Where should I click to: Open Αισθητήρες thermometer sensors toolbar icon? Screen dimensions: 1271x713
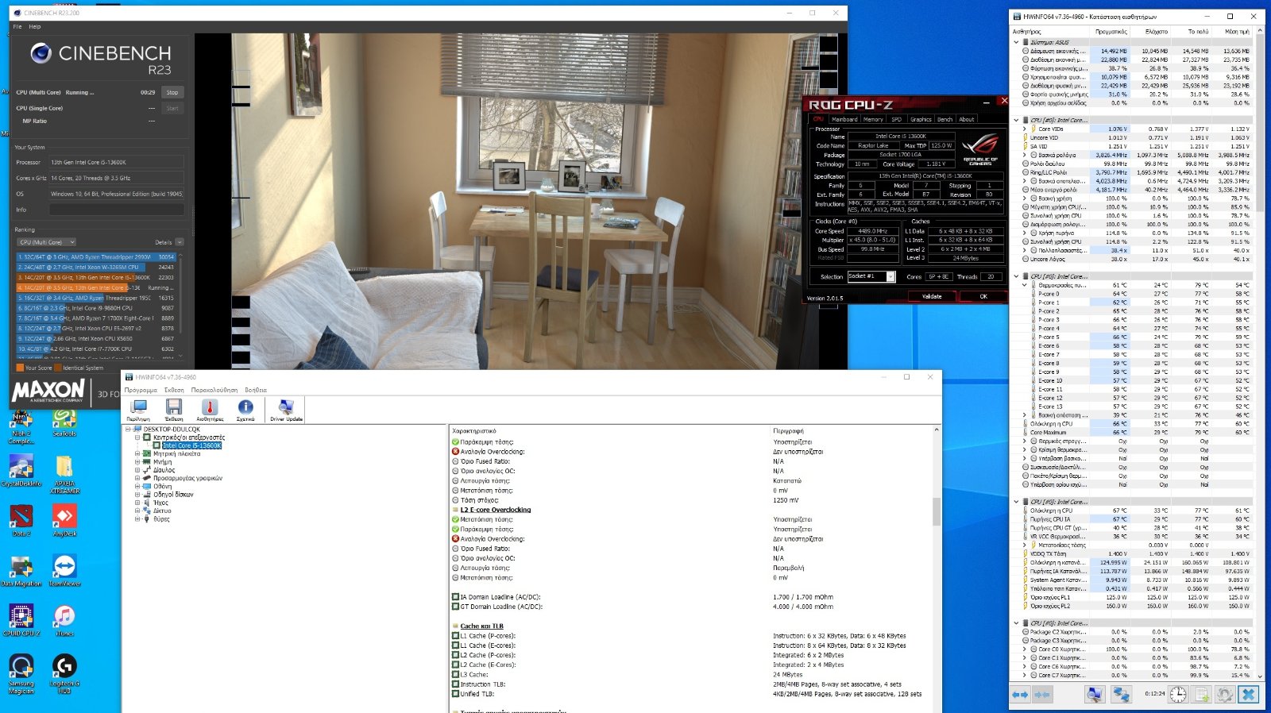(210, 410)
